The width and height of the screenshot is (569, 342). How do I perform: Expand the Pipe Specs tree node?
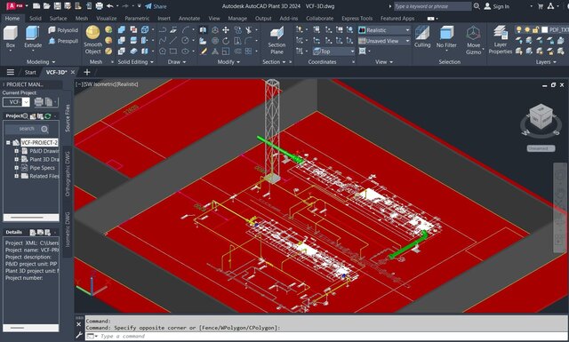click(16, 168)
